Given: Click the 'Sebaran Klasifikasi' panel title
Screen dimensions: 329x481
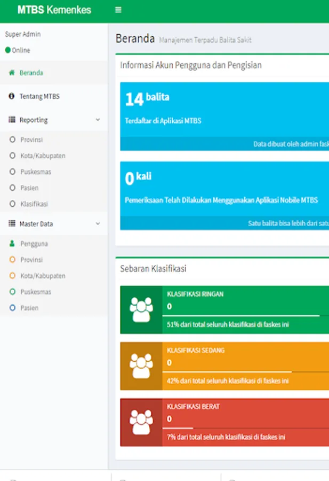Looking at the screenshot, I should pos(153,269).
